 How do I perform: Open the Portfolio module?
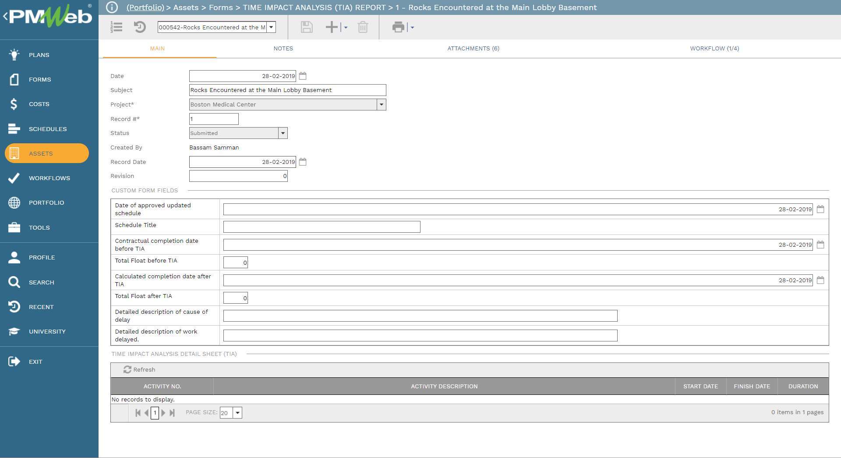pyautogui.click(x=46, y=202)
